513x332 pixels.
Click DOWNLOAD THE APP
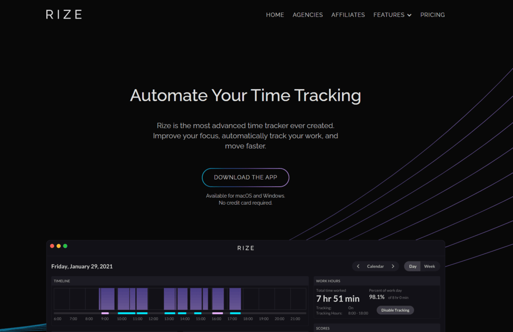click(245, 177)
